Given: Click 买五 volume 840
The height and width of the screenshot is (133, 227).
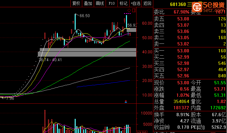Looking at the screenshot, I should [x=222, y=76].
